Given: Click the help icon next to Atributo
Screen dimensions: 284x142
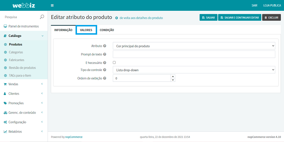Looking at the screenshot, I should 105,46.
